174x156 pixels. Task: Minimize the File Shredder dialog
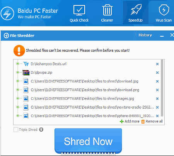pyautogui.click(x=162, y=36)
